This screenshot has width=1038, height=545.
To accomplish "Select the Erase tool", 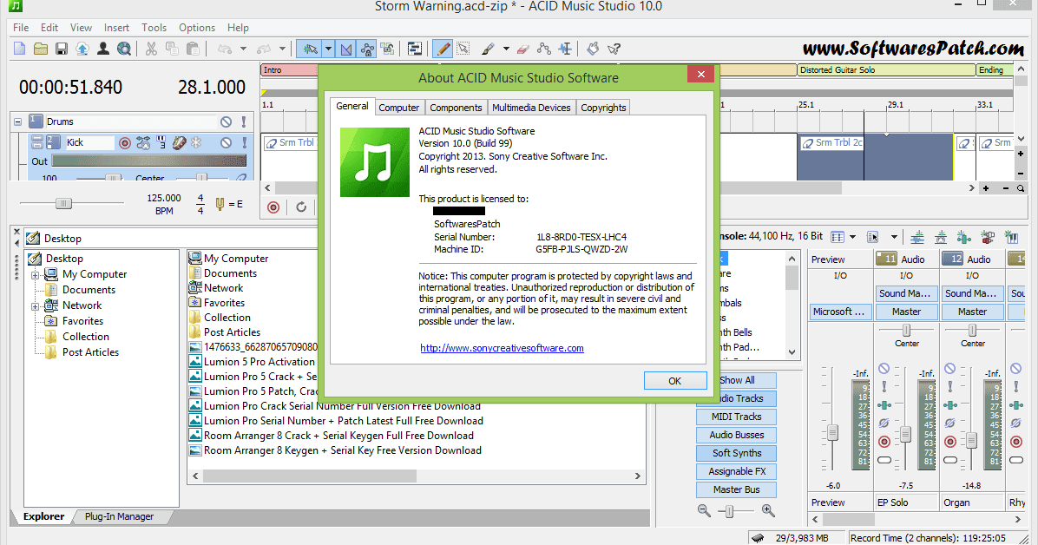I will click(x=523, y=49).
